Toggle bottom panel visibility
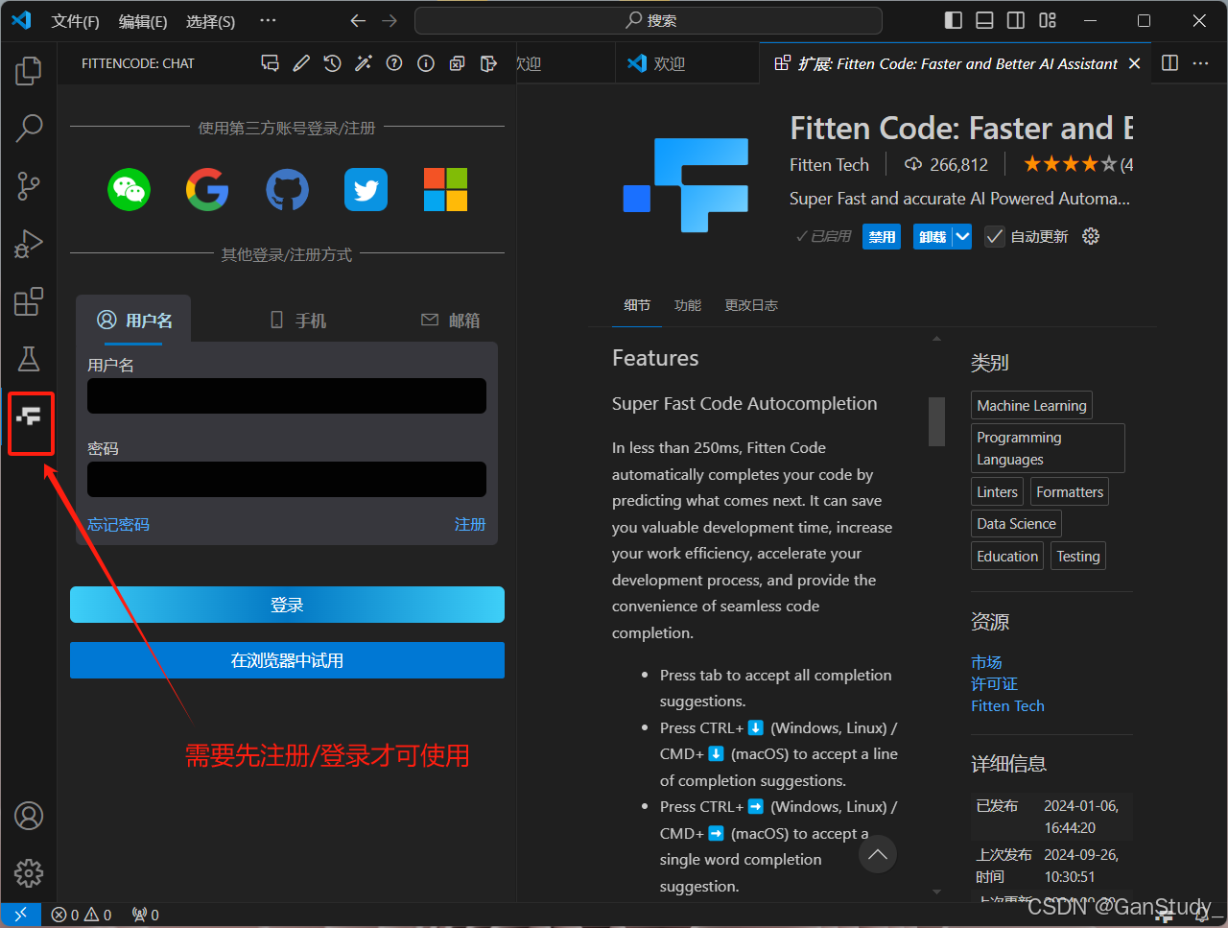This screenshot has width=1228, height=928. point(984,20)
